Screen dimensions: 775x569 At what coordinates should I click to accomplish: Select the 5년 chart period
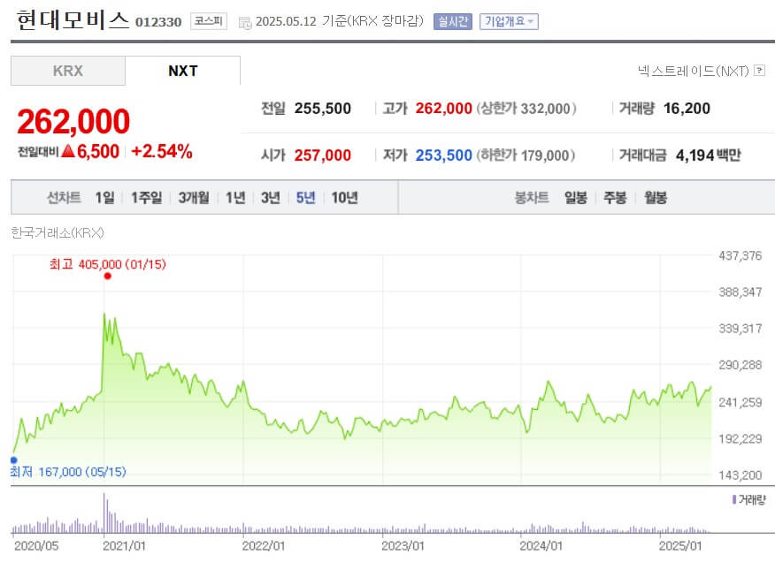[305, 198]
